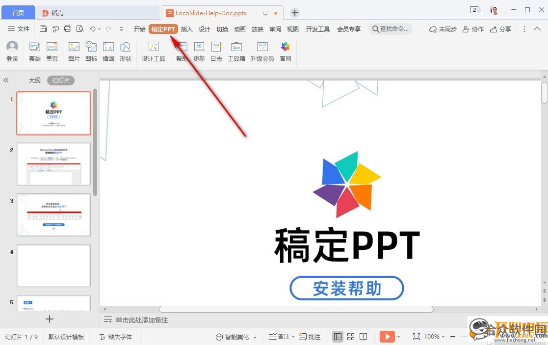This screenshot has width=548, height=345.
Task: Start slideshow with orange play button
Action: (x=387, y=337)
